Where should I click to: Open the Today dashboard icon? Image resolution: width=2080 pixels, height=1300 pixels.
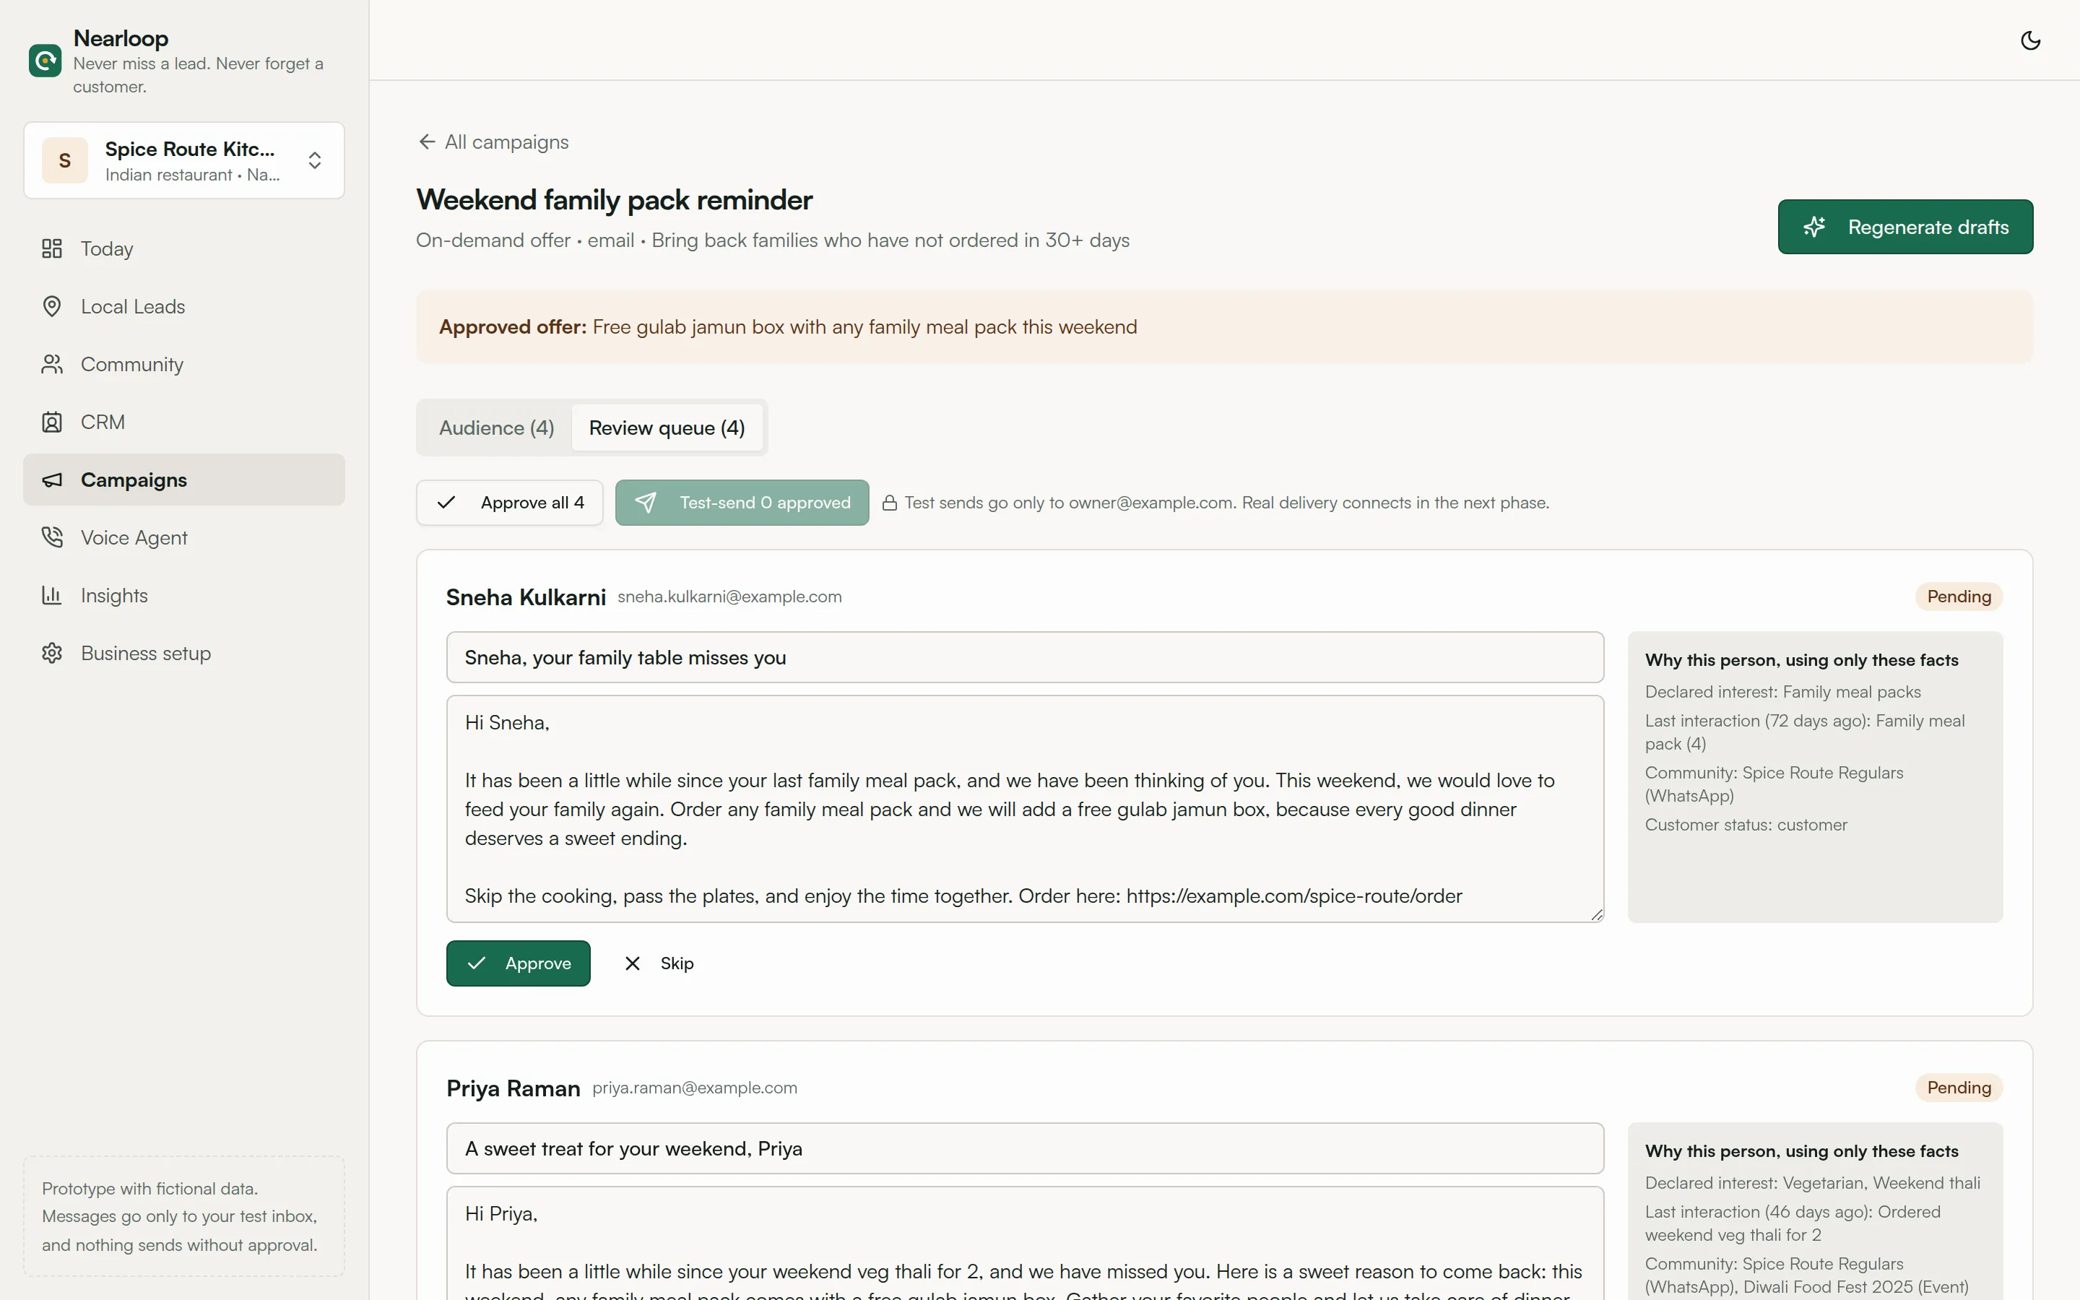[51, 248]
